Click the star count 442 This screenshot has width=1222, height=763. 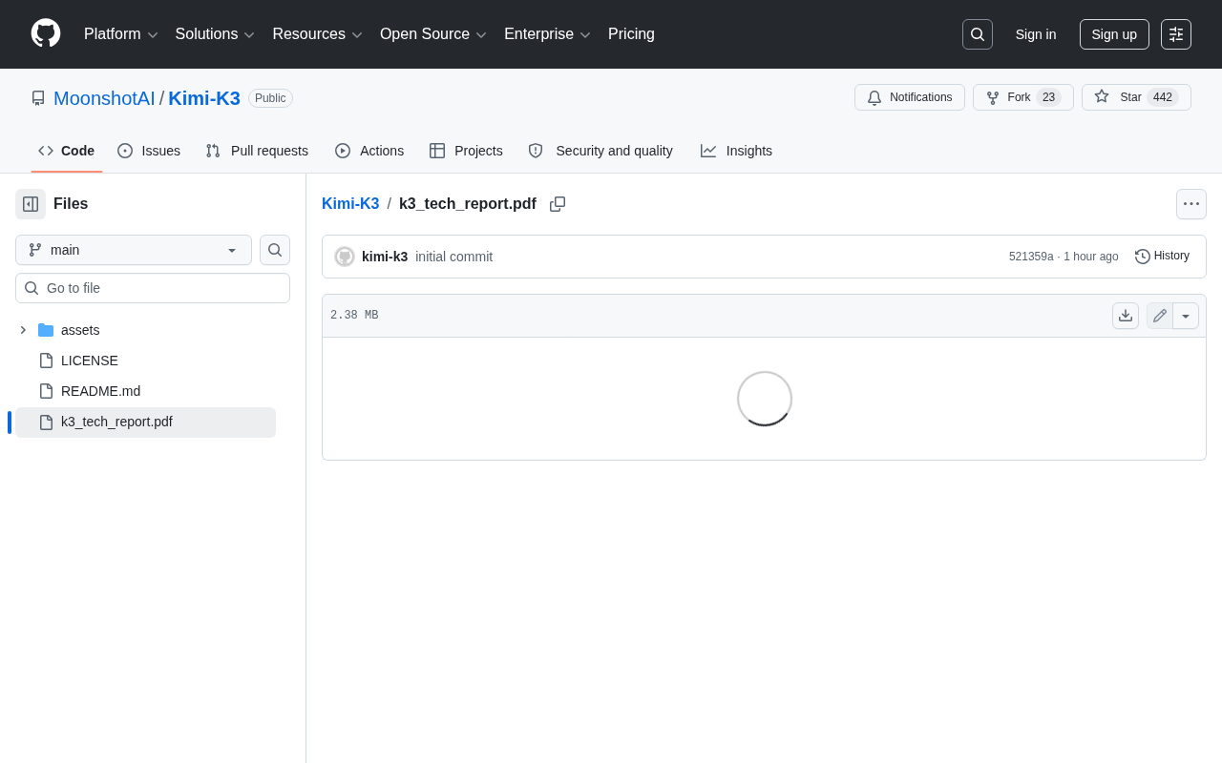(x=1163, y=97)
